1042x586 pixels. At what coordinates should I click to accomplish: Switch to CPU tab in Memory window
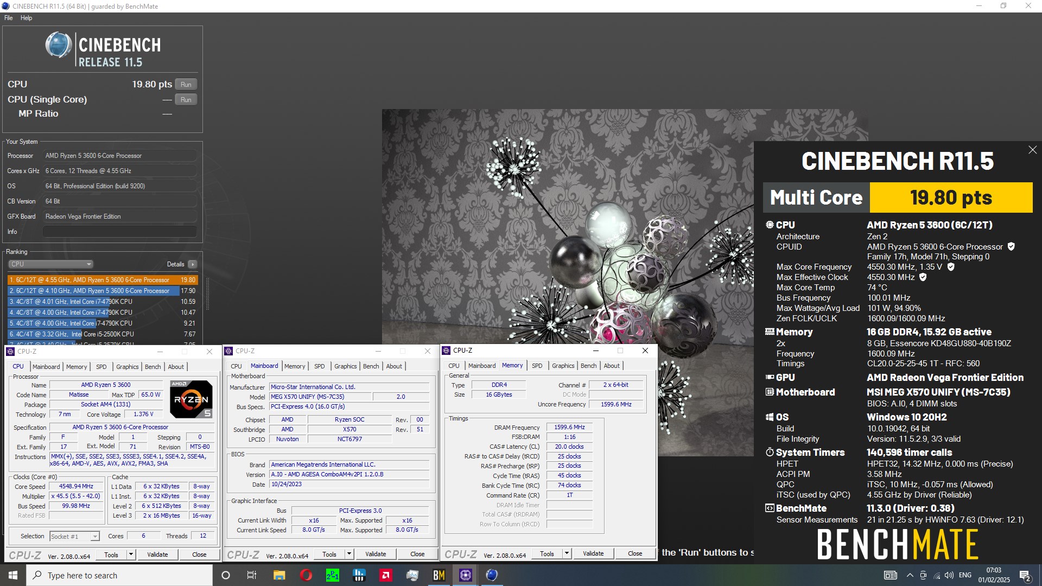(454, 366)
